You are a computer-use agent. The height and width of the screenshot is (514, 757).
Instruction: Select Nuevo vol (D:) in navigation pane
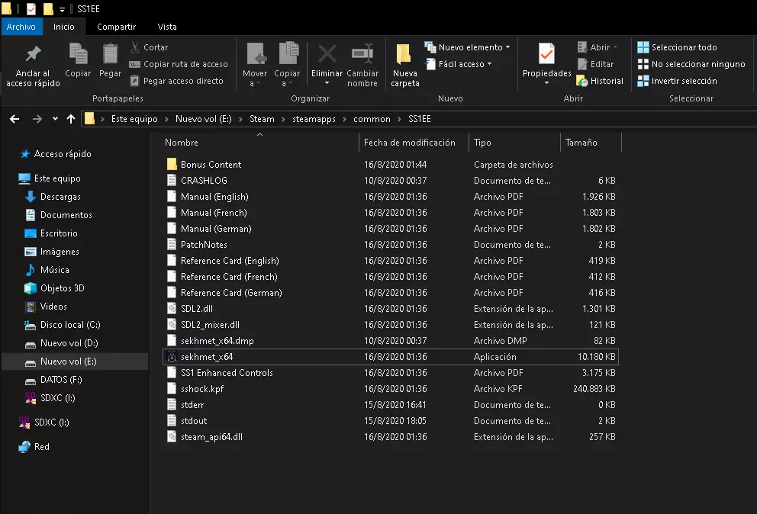69,343
